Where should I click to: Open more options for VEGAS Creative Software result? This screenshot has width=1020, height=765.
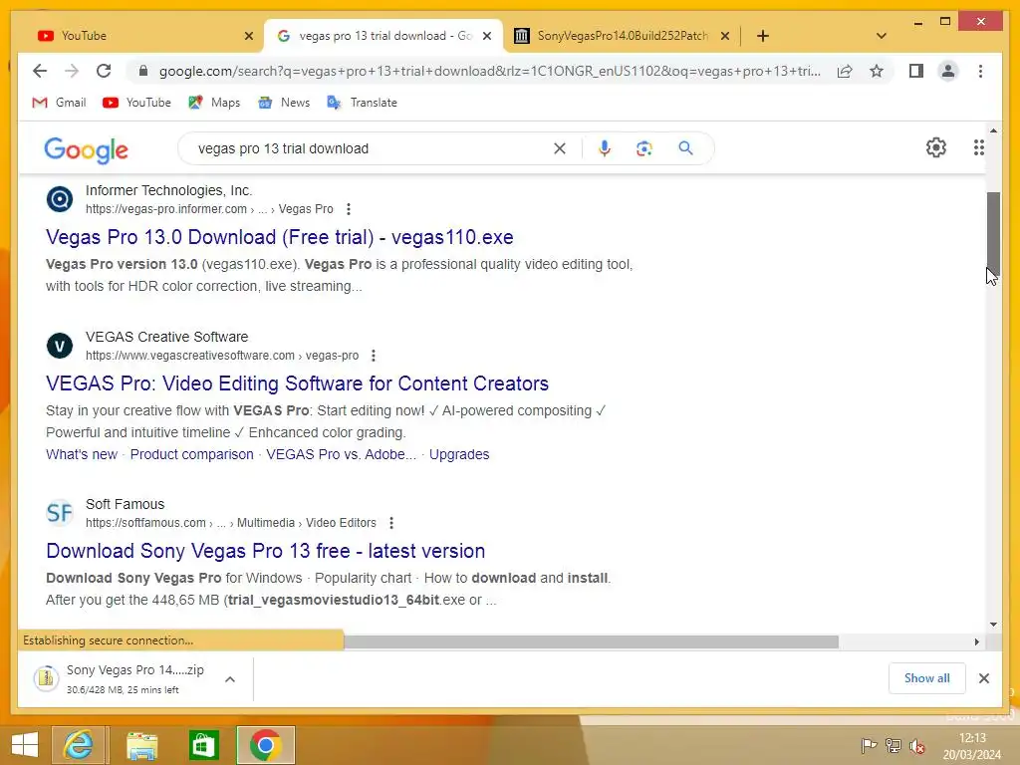[374, 356]
